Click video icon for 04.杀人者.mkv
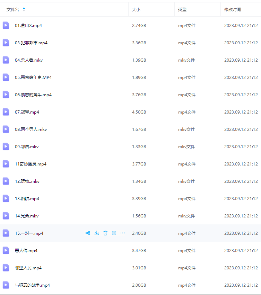This screenshot has height=295, width=261. point(6,60)
